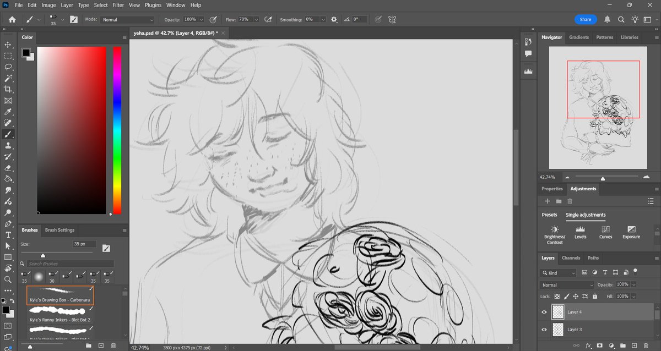Image resolution: width=661 pixels, height=351 pixels.
Task: Toggle pressure for opacity button
Action: (213, 19)
